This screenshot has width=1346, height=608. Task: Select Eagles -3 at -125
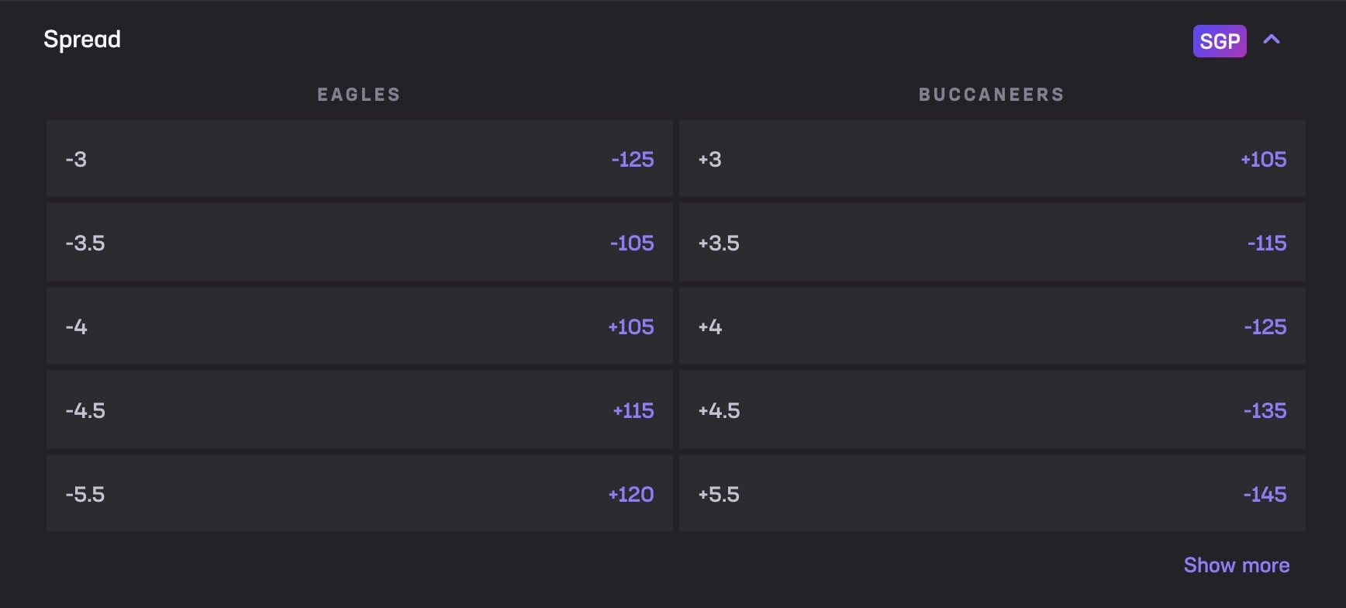359,159
